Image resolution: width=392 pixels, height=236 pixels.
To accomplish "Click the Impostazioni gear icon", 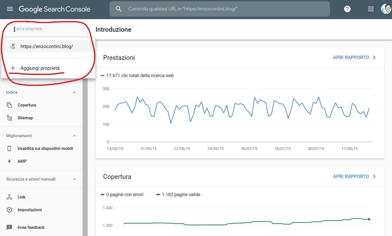I will pos(9,210).
